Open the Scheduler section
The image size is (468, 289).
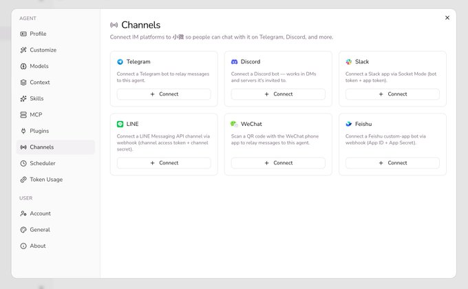56,163
